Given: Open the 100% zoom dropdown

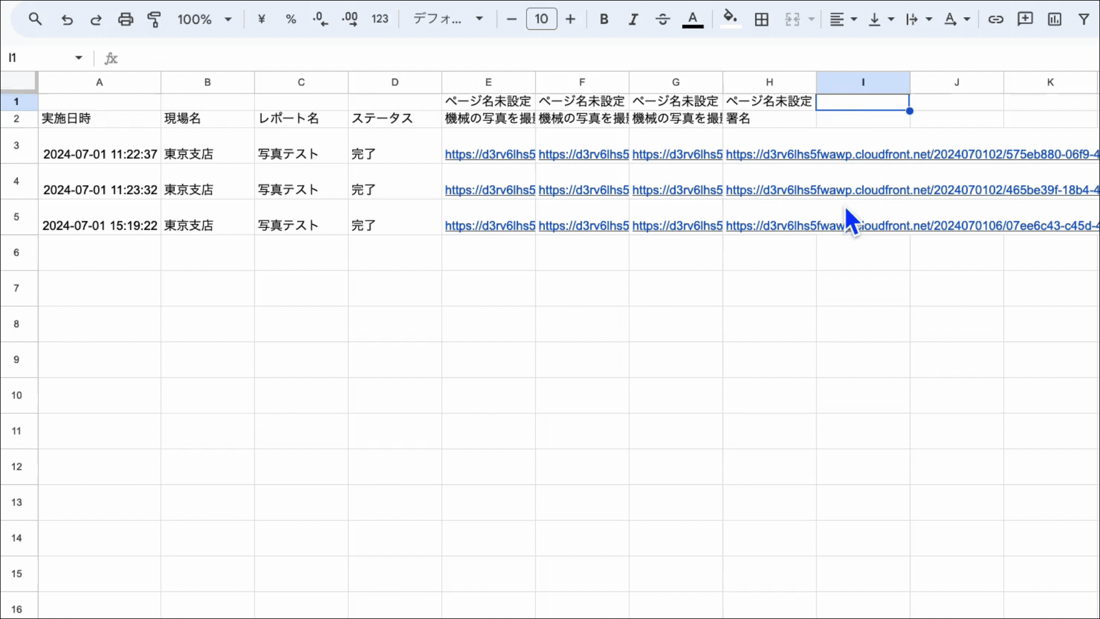Looking at the screenshot, I should click(205, 19).
